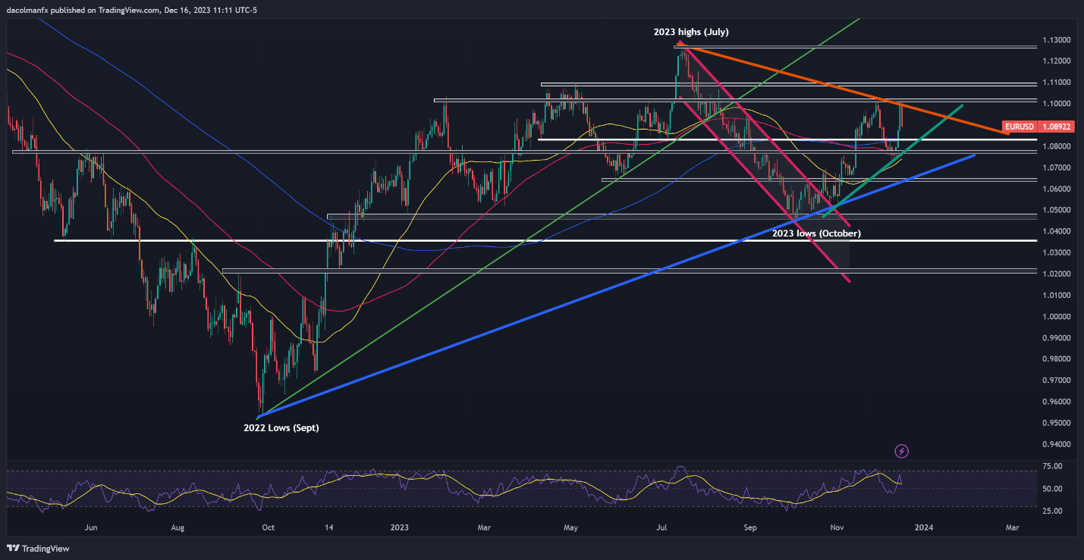Select the short teal rising trendline
The width and height of the screenshot is (1084, 560).
coord(892,161)
